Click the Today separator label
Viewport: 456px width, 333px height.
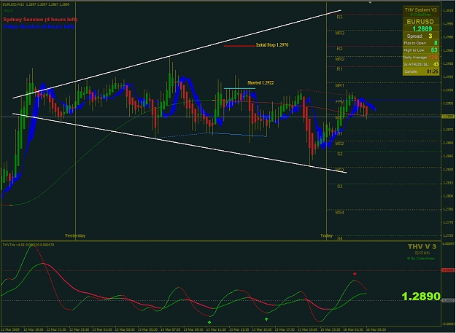coord(326,235)
